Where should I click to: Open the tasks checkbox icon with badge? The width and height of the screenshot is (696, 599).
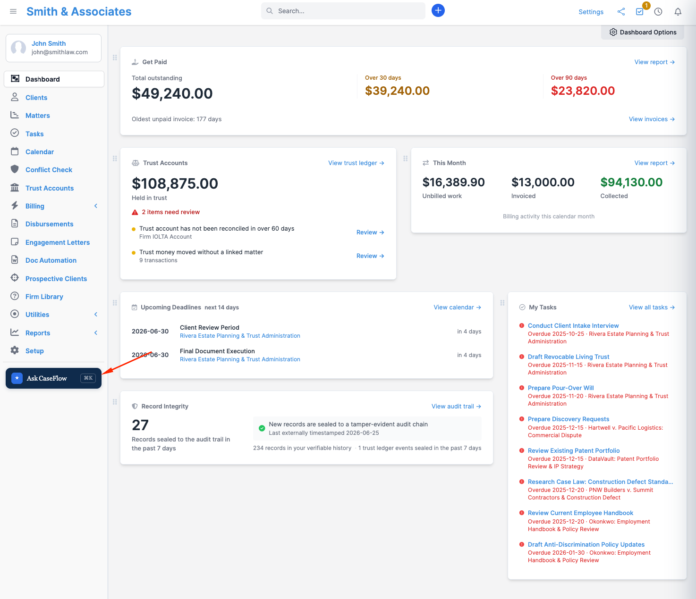pos(640,12)
